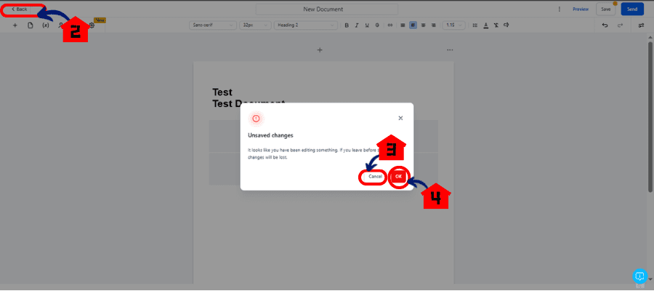Confirm with OK in Unsaved changes dialog
This screenshot has width=654, height=291.
[x=399, y=177]
